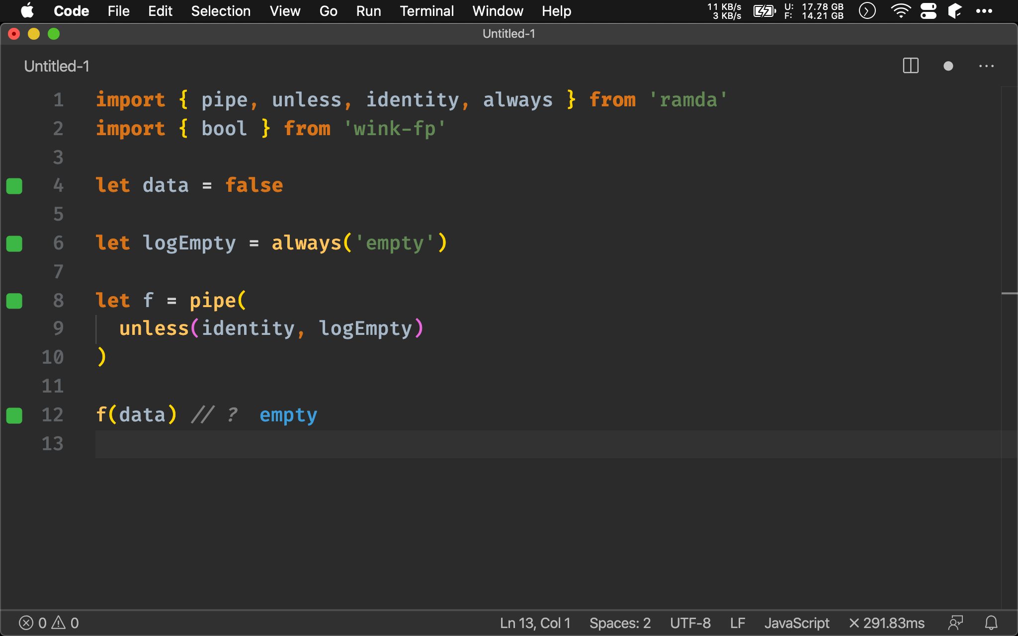Select JavaScript language mode
Screen dimensions: 1018x636
tap(796, 623)
